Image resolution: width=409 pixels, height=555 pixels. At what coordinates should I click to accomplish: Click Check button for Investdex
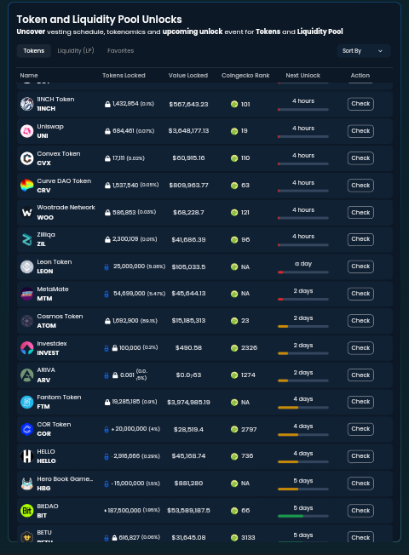(360, 348)
